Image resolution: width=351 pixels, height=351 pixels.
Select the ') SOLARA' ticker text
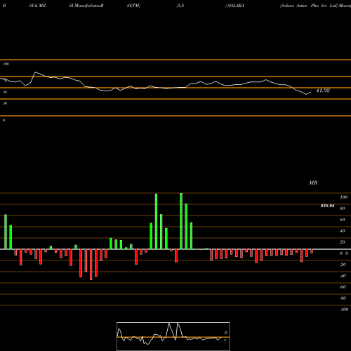click(234, 6)
